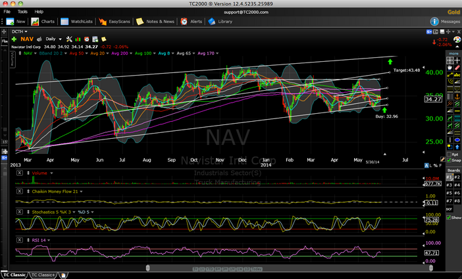Viewport: 462px width, 279px height.
Task: Click the wrench chart settings icon
Action: coord(69,39)
